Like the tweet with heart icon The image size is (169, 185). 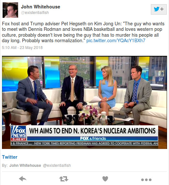coord(105,179)
